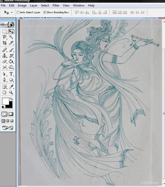This screenshot has height=187, width=165.
Task: Switch to Full Screen mode
Action: (x=12, y=121)
